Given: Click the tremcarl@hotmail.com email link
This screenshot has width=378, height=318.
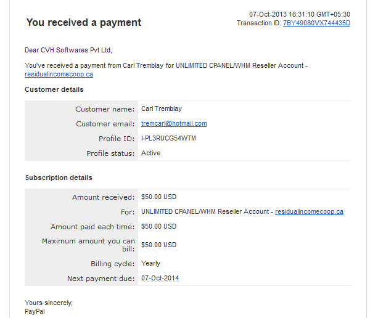Looking at the screenshot, I should 174,124.
